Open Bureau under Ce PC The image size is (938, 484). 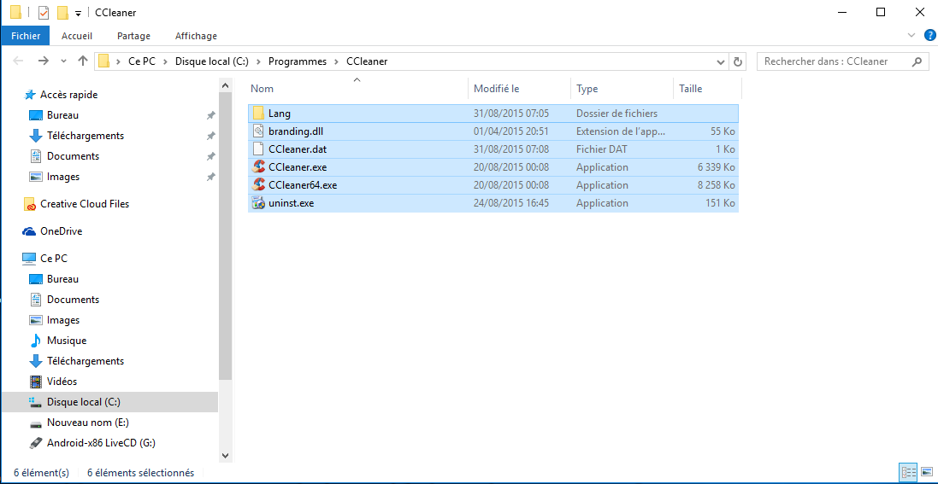(x=62, y=279)
